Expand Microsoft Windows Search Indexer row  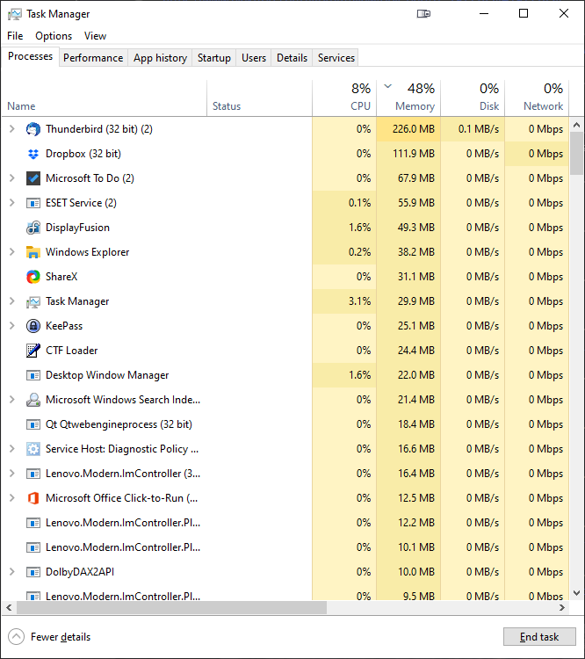12,400
